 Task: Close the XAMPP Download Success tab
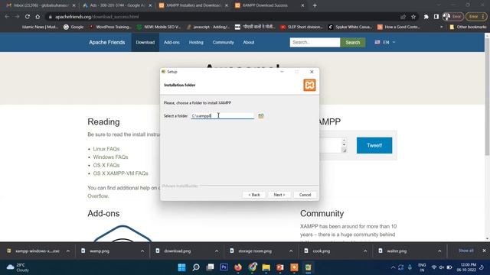click(x=302, y=5)
